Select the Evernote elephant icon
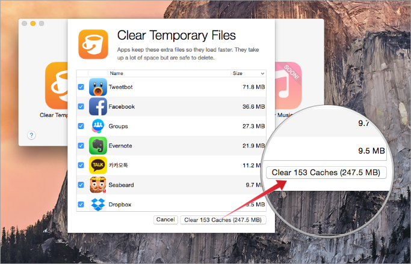The image size is (411, 264). 98,146
